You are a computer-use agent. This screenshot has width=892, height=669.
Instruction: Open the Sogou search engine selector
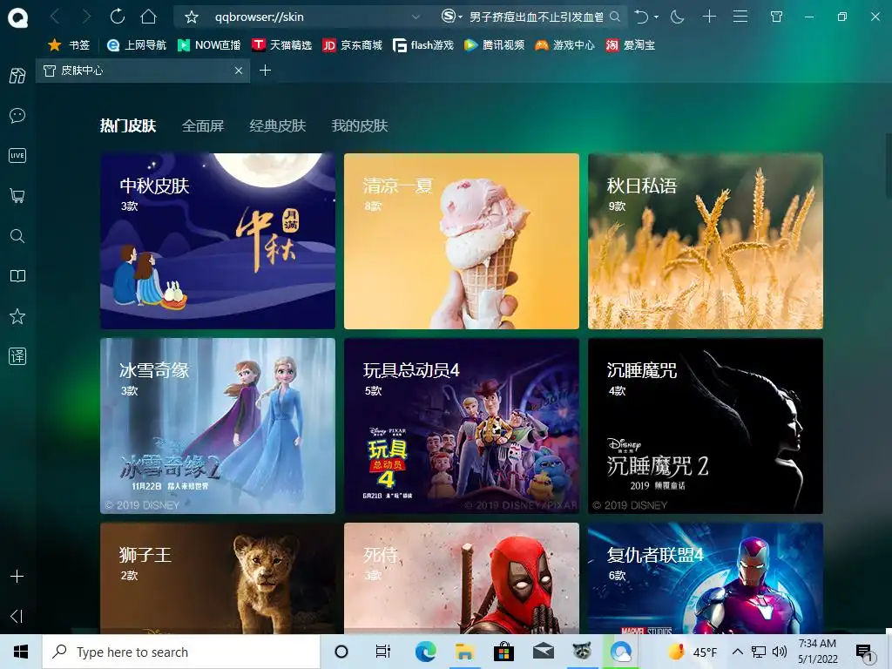pos(452,17)
